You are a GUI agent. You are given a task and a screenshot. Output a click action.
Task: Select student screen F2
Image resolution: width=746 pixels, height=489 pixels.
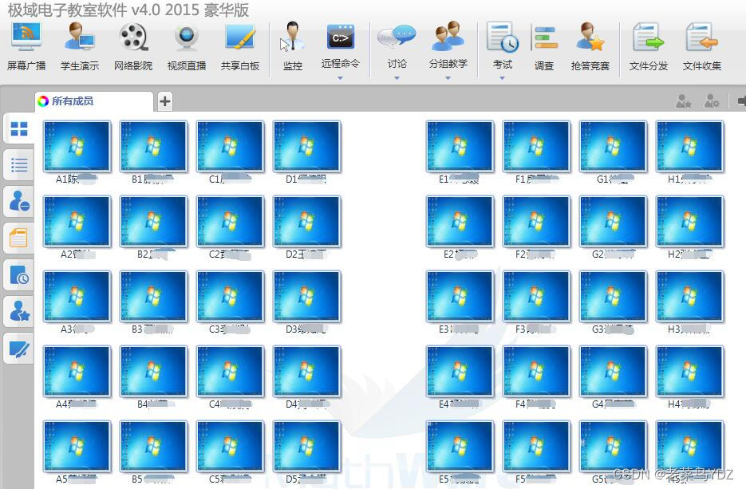tap(536, 222)
